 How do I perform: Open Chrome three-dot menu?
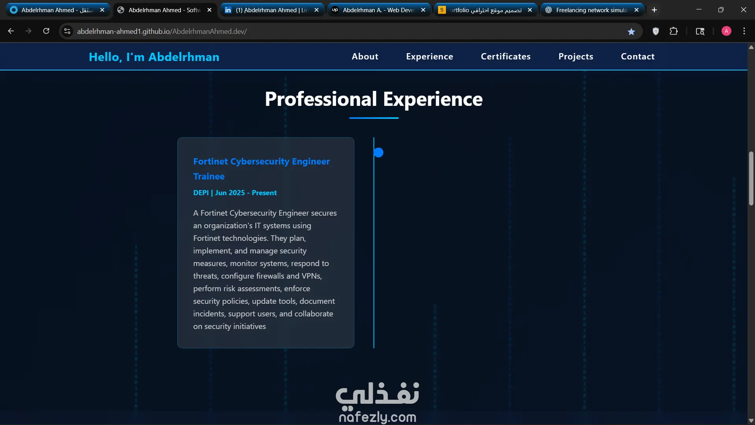coord(744,31)
